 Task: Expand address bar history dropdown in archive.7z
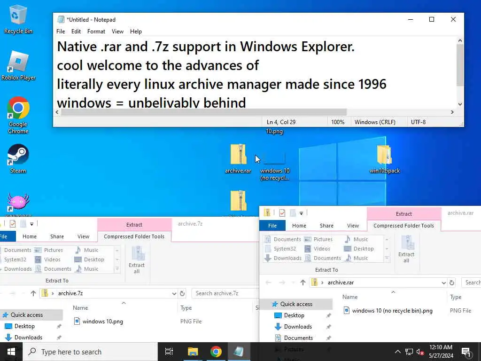click(x=174, y=293)
